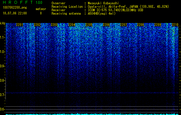Click the Ovserver label
181x115 pixels.
pos(58,3)
